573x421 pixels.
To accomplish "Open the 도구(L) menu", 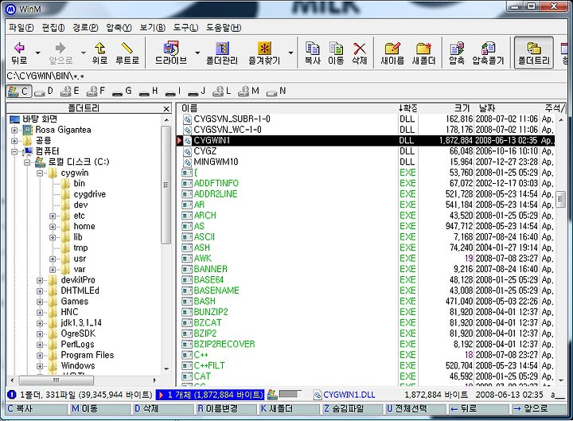I will tap(185, 28).
